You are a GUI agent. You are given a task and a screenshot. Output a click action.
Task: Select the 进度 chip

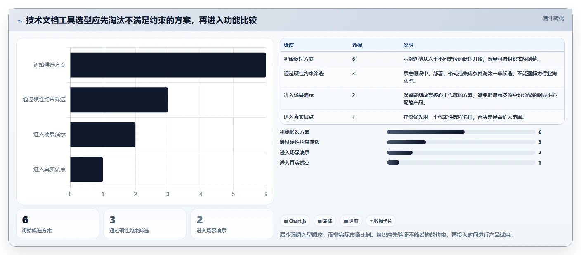351,221
